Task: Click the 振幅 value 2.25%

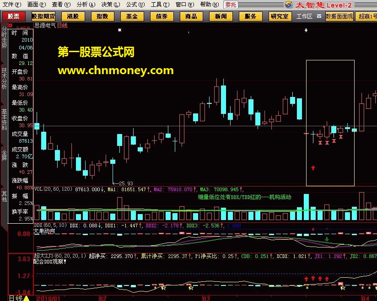Action: [26, 203]
